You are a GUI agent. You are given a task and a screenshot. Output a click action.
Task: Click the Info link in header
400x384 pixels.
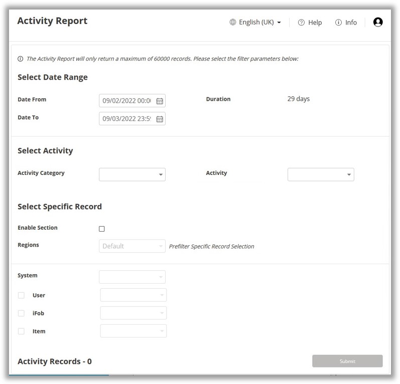click(351, 23)
